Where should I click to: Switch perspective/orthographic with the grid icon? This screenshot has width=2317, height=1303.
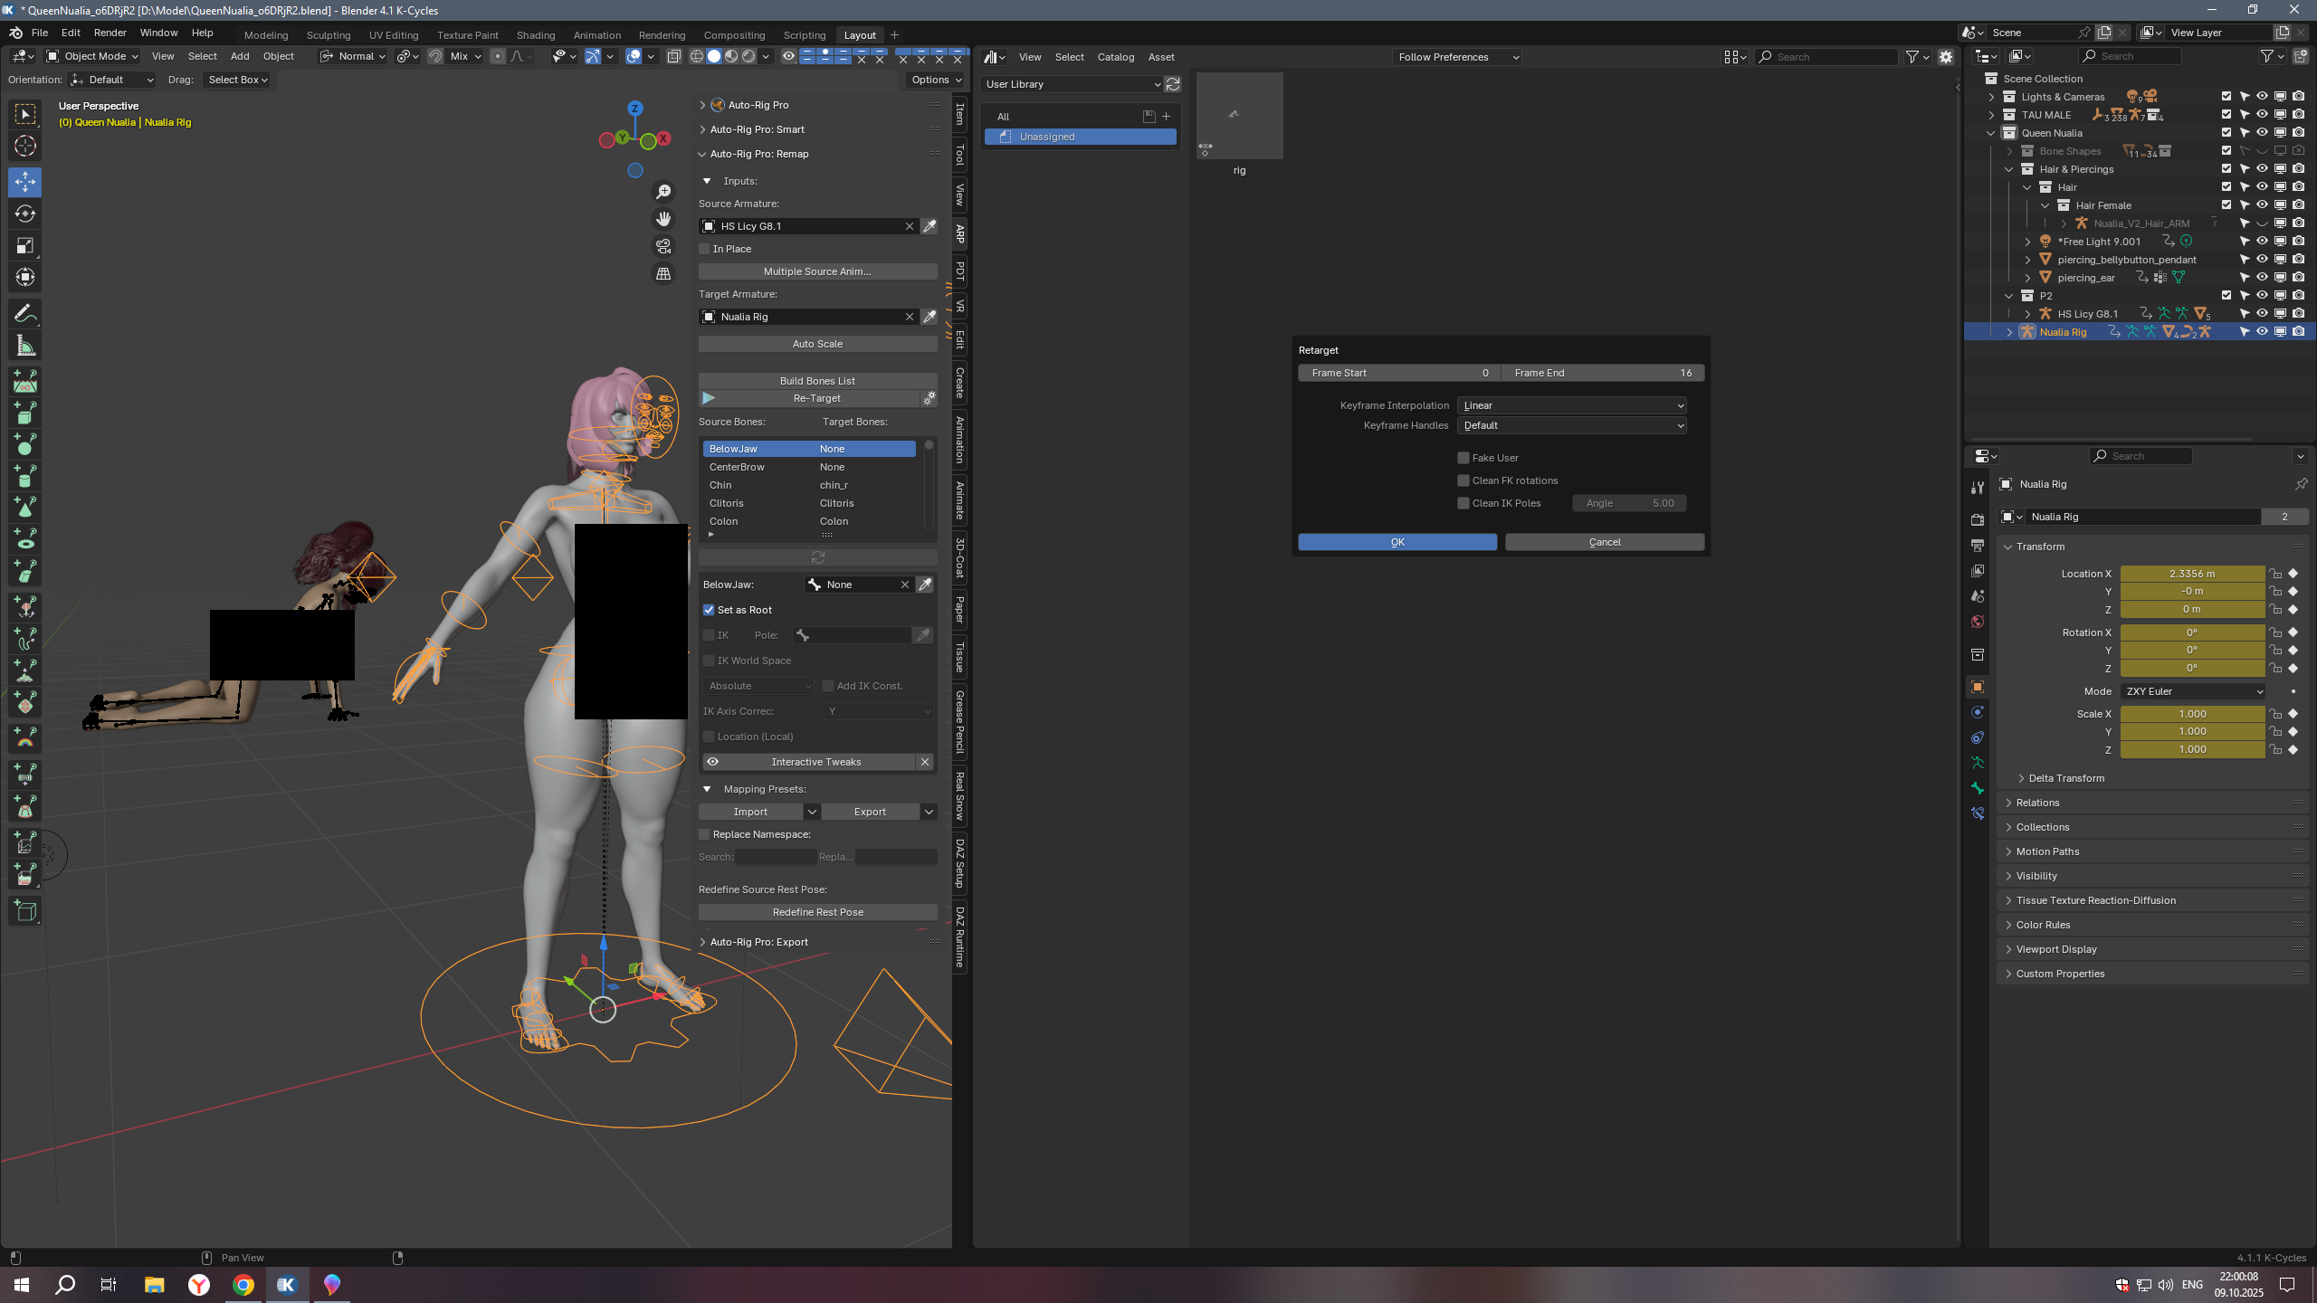coord(663,273)
